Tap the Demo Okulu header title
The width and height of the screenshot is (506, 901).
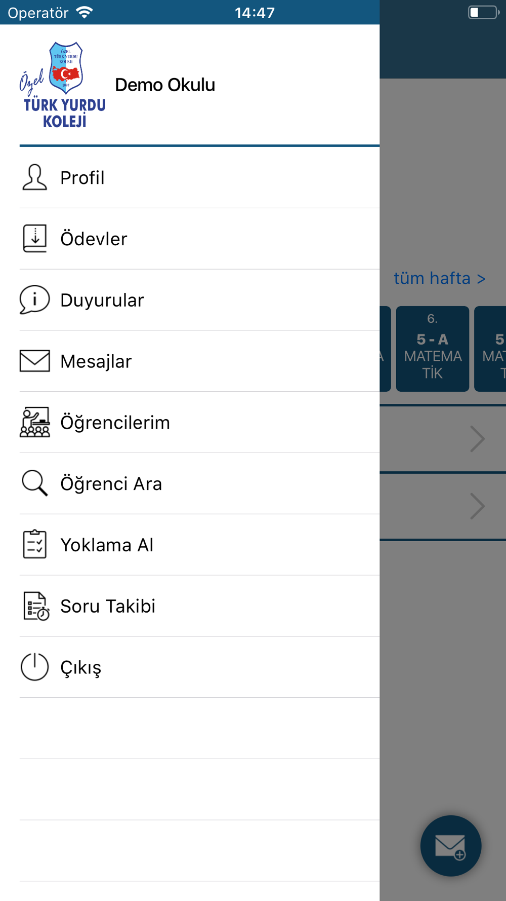[x=165, y=85]
